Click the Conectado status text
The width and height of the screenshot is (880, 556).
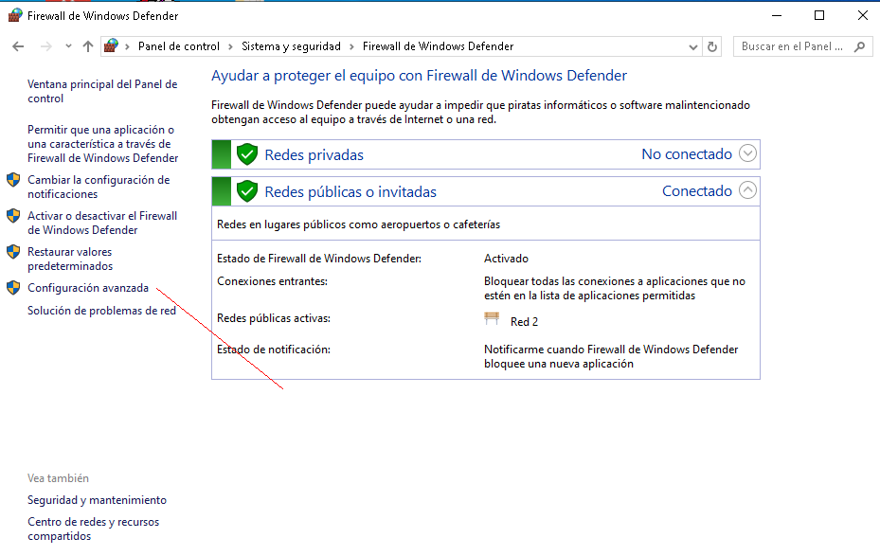(x=697, y=191)
